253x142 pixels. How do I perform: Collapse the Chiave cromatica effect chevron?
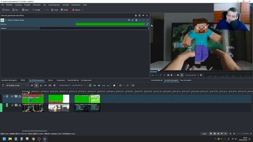coord(6,20)
